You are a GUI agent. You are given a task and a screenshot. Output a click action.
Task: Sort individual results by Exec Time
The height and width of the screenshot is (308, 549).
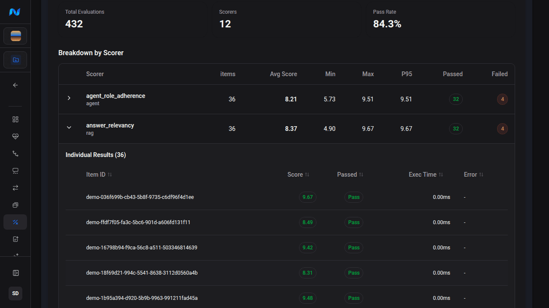click(426, 175)
